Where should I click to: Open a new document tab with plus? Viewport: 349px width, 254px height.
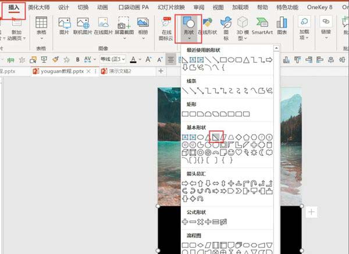pos(161,71)
